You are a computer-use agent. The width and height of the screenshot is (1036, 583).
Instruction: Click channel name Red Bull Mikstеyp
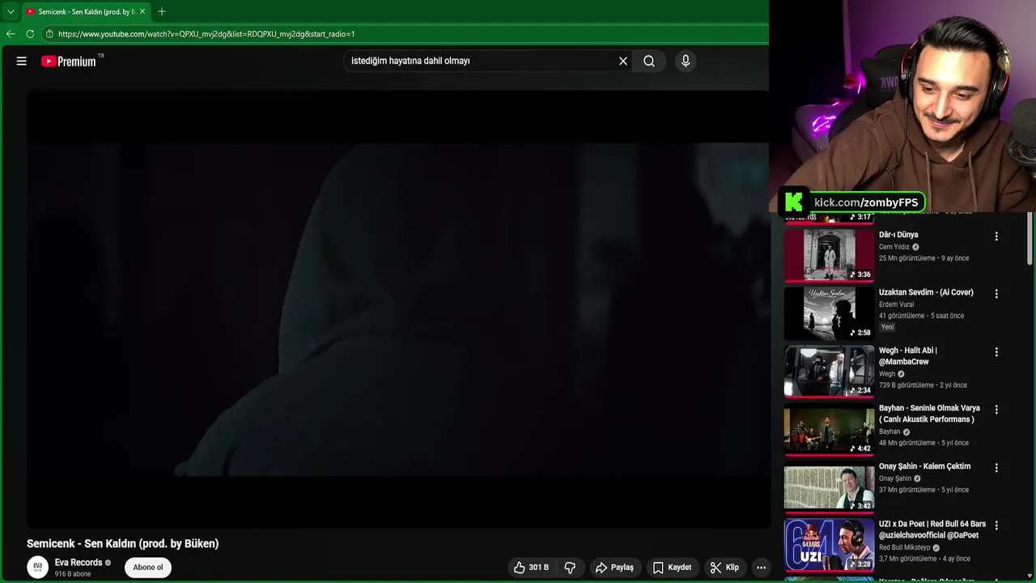[x=905, y=547]
